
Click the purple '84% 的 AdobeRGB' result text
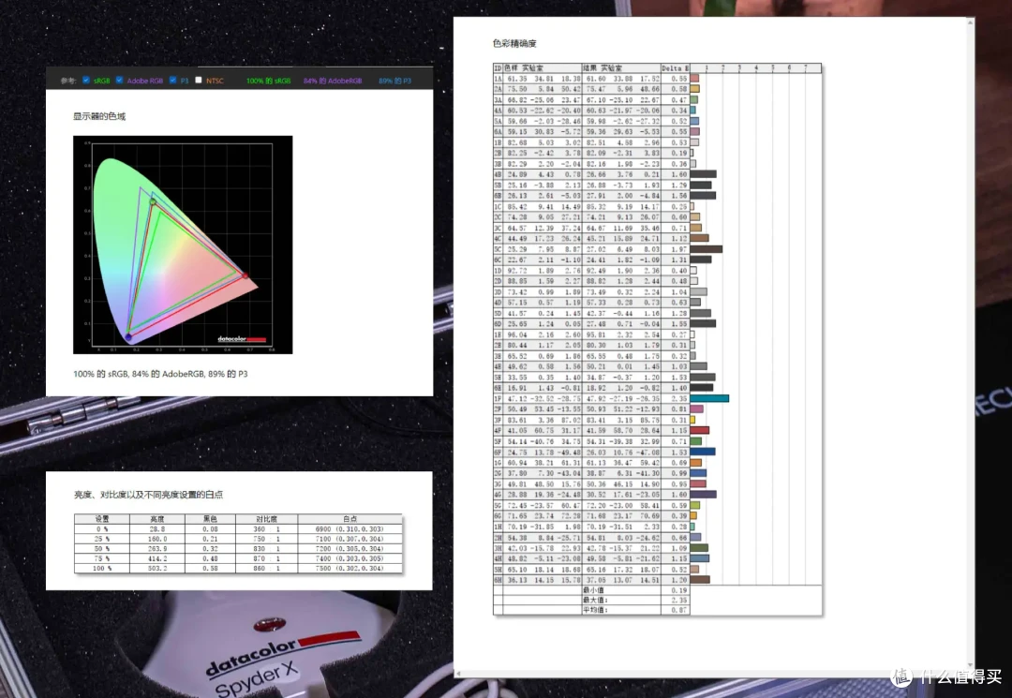click(333, 81)
